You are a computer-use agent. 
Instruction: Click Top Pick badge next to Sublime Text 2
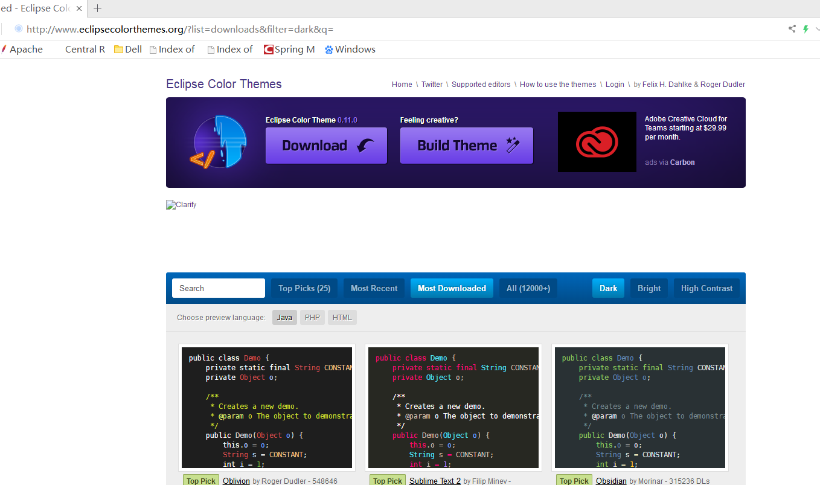(388, 480)
